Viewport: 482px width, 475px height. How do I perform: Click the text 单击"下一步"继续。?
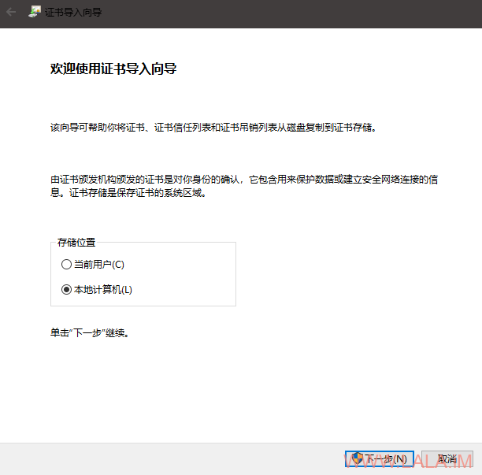[x=90, y=332]
